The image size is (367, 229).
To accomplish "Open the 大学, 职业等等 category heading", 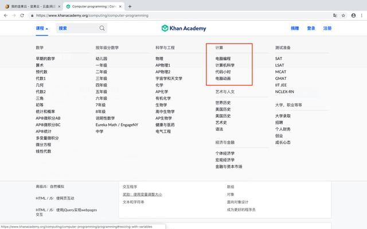I will [288, 105].
